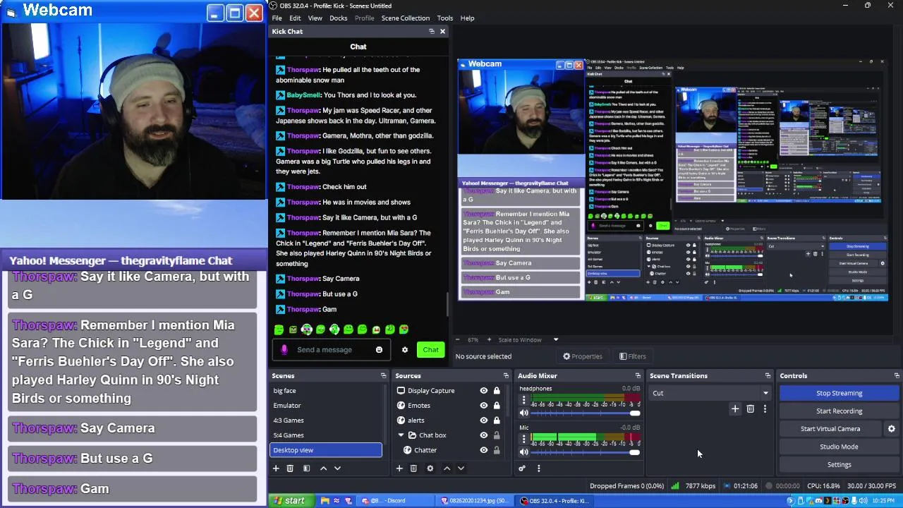903x508 pixels.
Task: Click headphones volume slider handle
Action: point(635,413)
